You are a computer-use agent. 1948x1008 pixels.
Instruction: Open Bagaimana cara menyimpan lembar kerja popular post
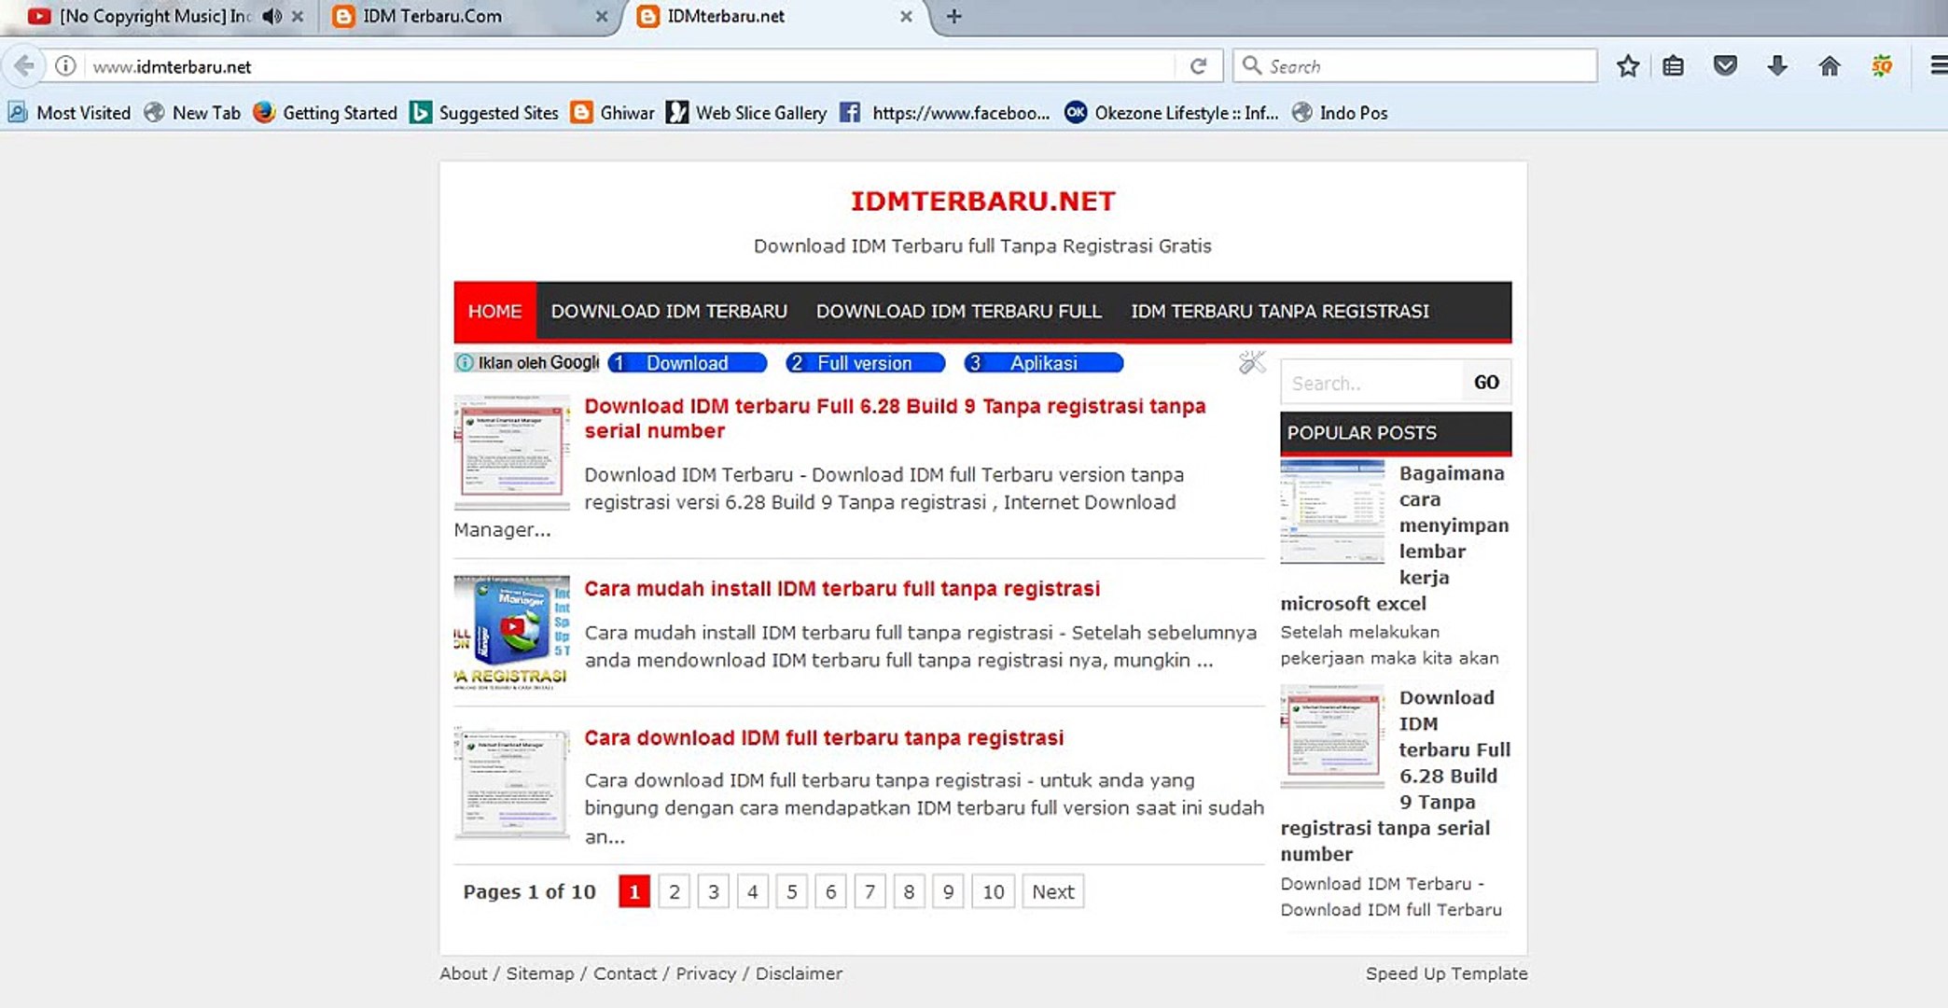(x=1395, y=539)
